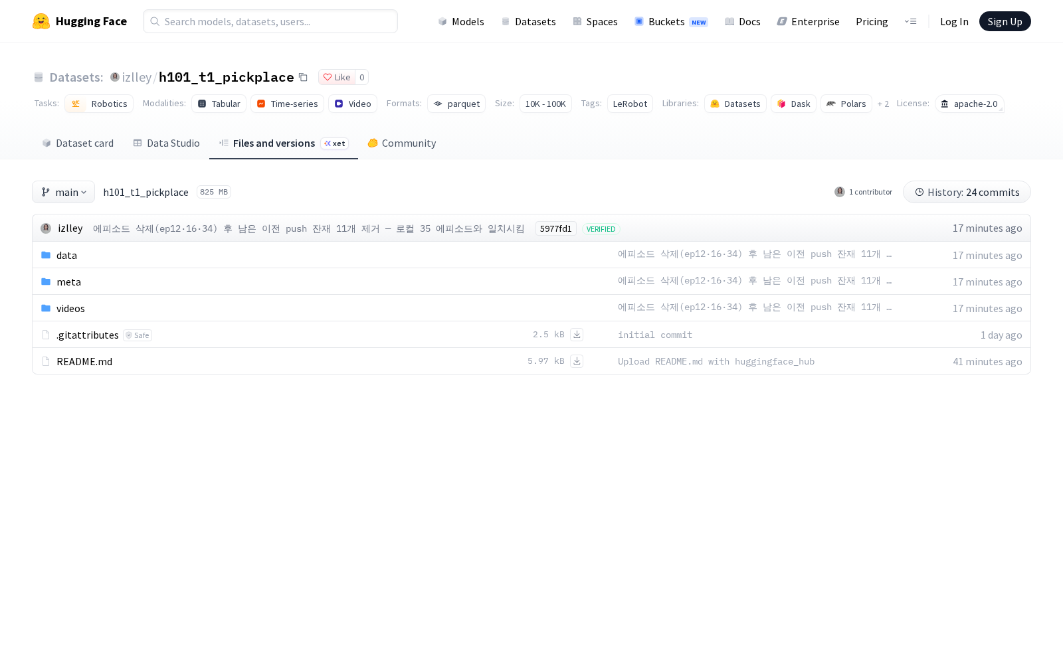Expand the main branch selector

coord(63,192)
